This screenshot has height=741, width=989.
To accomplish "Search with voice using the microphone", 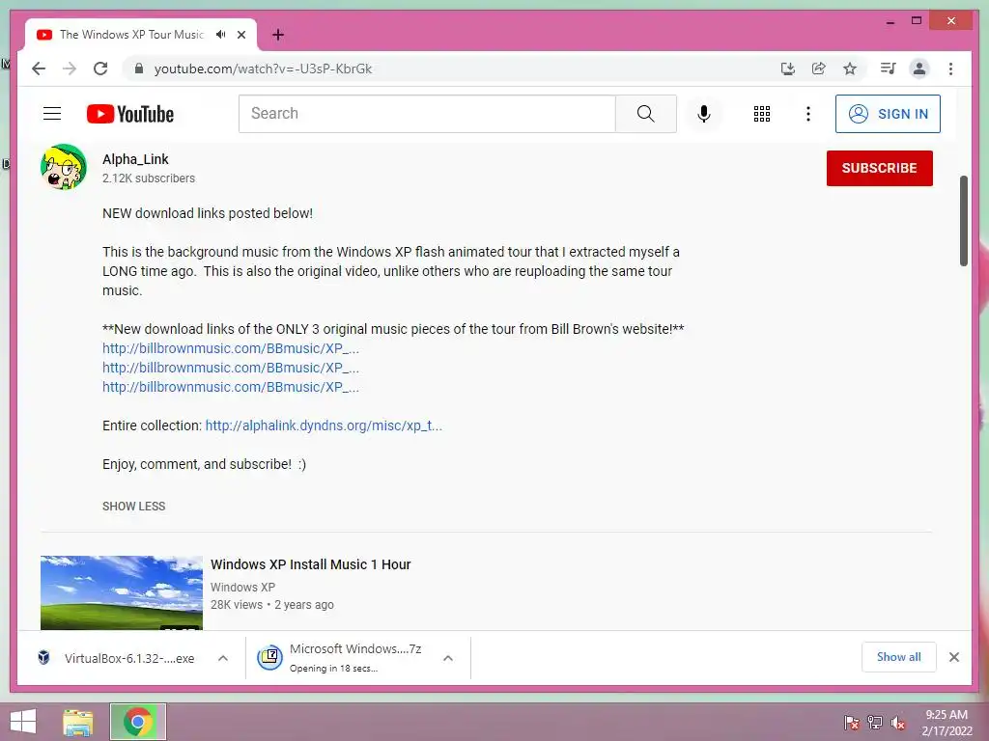I will [x=704, y=114].
